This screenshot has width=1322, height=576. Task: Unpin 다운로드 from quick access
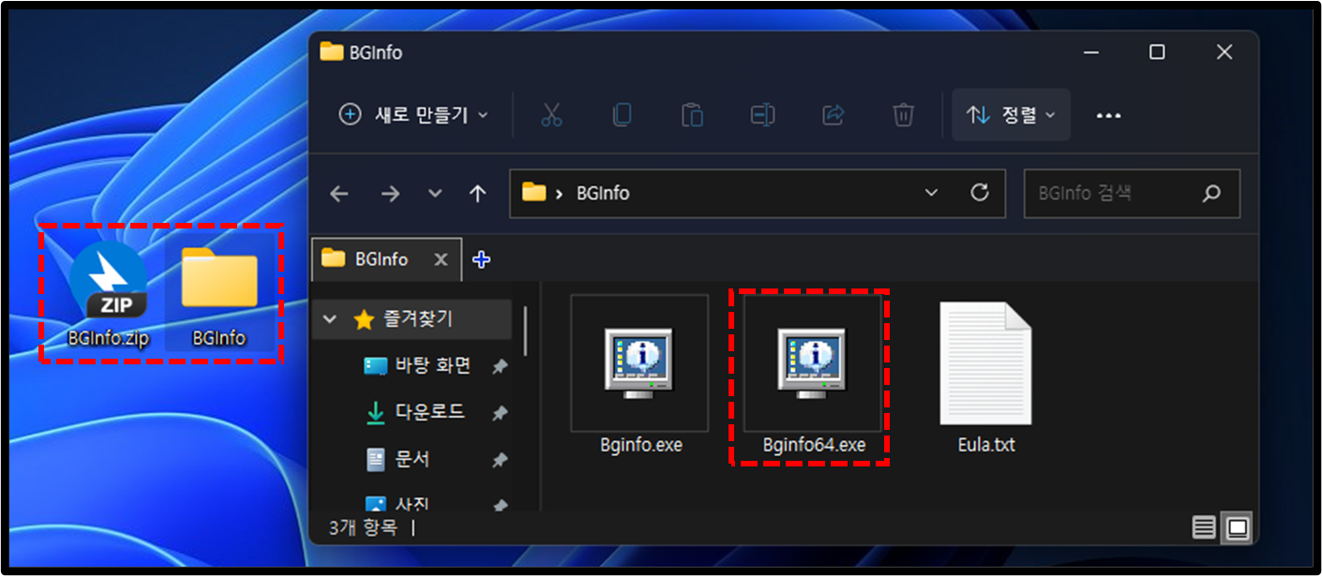click(x=500, y=413)
